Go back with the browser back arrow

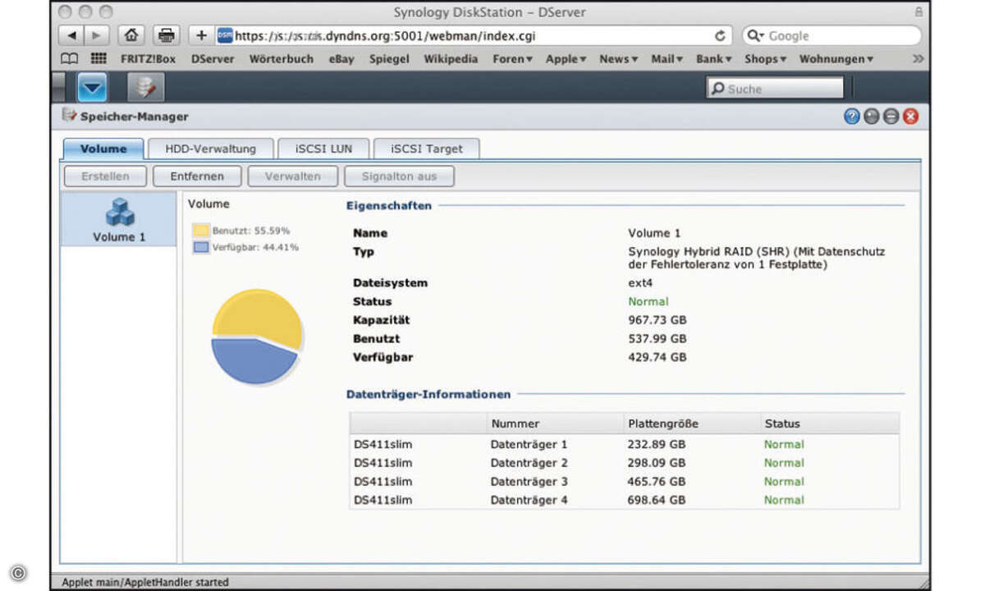coord(72,36)
